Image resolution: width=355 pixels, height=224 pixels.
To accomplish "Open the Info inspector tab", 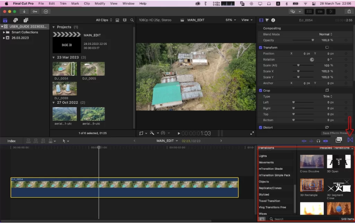I will click(x=273, y=20).
